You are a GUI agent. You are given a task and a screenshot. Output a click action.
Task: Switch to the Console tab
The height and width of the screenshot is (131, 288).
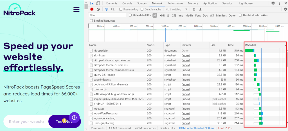(127, 3)
